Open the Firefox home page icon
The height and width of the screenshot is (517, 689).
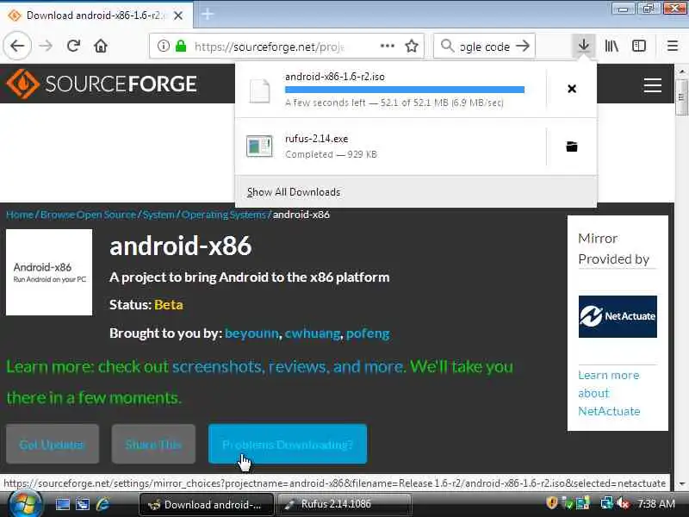pos(101,46)
